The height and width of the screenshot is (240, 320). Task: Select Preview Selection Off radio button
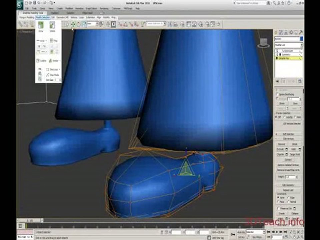[277, 117]
